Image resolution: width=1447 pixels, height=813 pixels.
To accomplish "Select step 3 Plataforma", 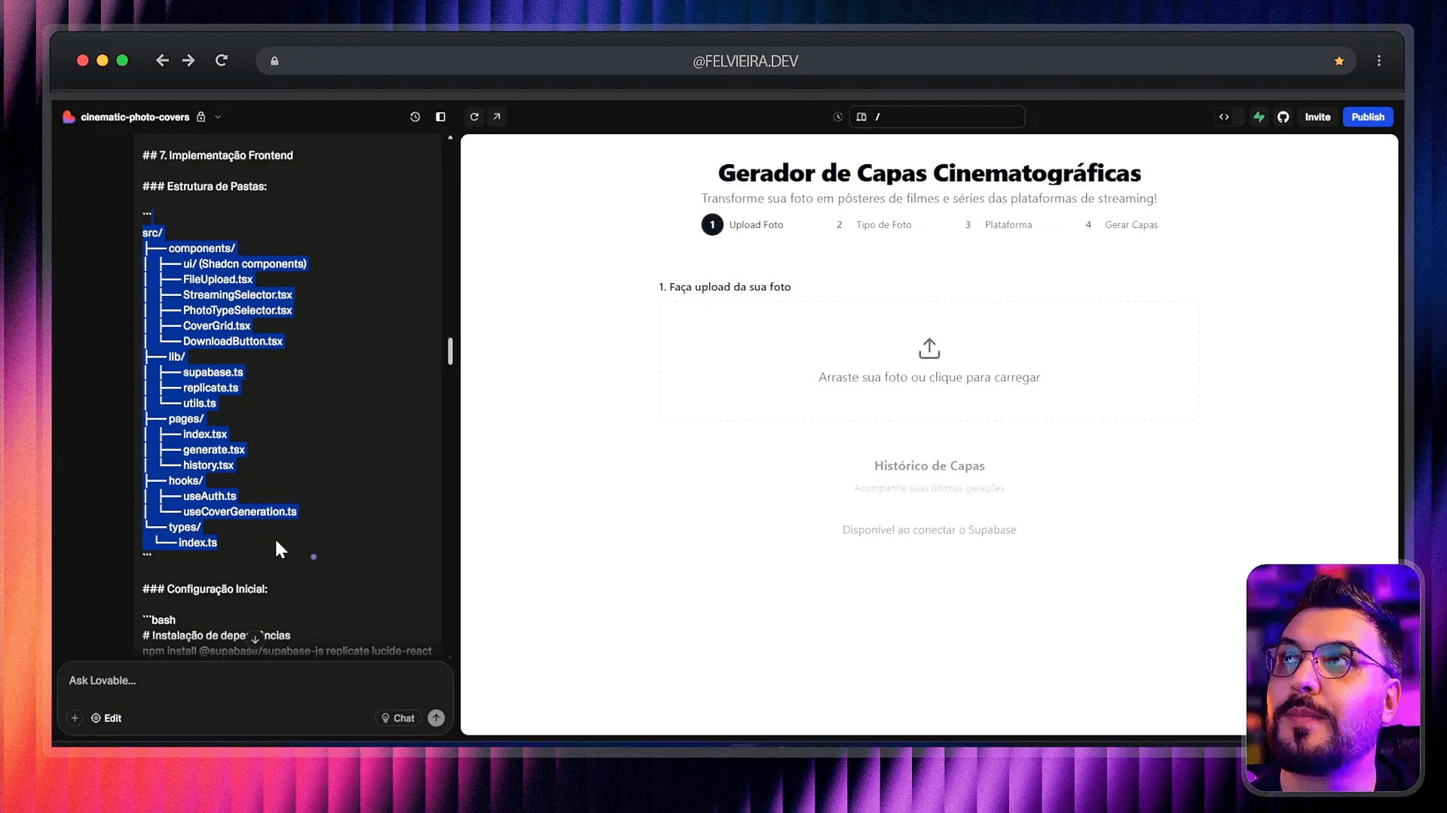I will pos(998,224).
